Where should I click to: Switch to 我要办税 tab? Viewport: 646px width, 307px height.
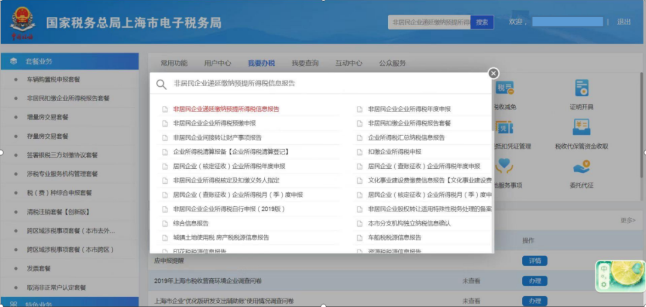[x=261, y=63]
